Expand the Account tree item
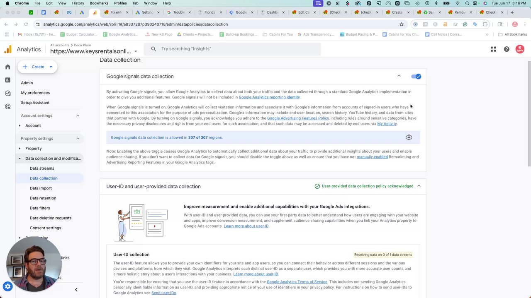The height and width of the screenshot is (298, 531). (x=19, y=125)
